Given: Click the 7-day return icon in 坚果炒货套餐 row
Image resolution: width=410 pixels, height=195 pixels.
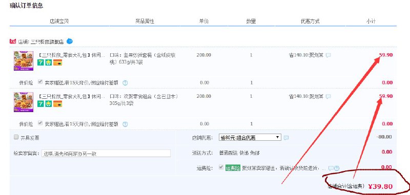Looking at the screenshot, I should click(x=40, y=62).
